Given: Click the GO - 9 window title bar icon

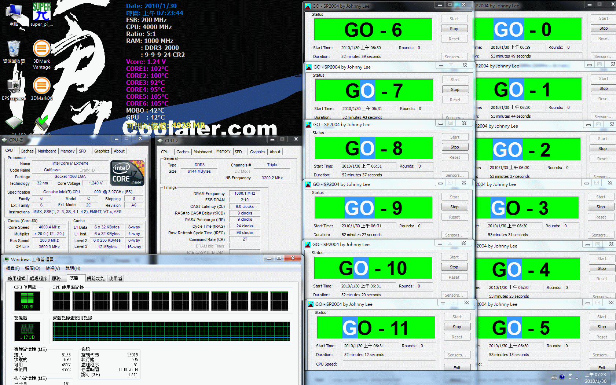Looking at the screenshot, I should click(308, 184).
